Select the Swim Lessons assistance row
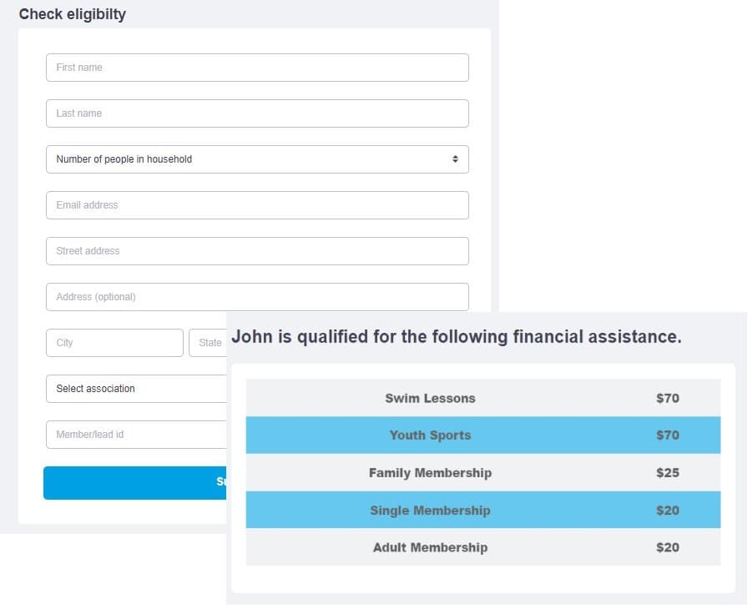The width and height of the screenshot is (753, 614). (x=483, y=398)
